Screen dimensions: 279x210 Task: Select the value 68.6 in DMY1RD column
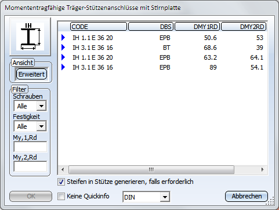pyautogui.click(x=211, y=48)
